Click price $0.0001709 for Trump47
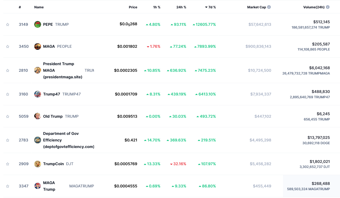 [126, 94]
